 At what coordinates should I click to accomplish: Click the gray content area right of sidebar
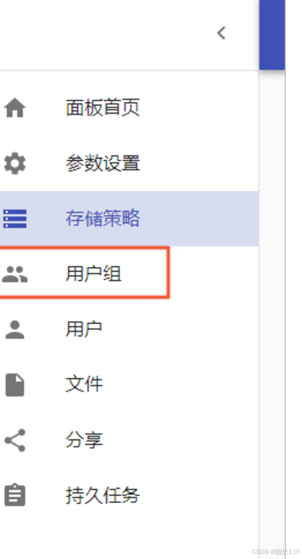(x=272, y=314)
